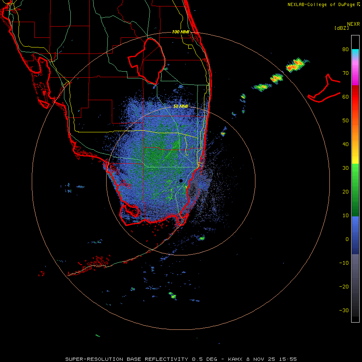The height and width of the screenshot is (362, 362).
Task: Click the 60 value on the dBZ scale
Action: point(346,97)
